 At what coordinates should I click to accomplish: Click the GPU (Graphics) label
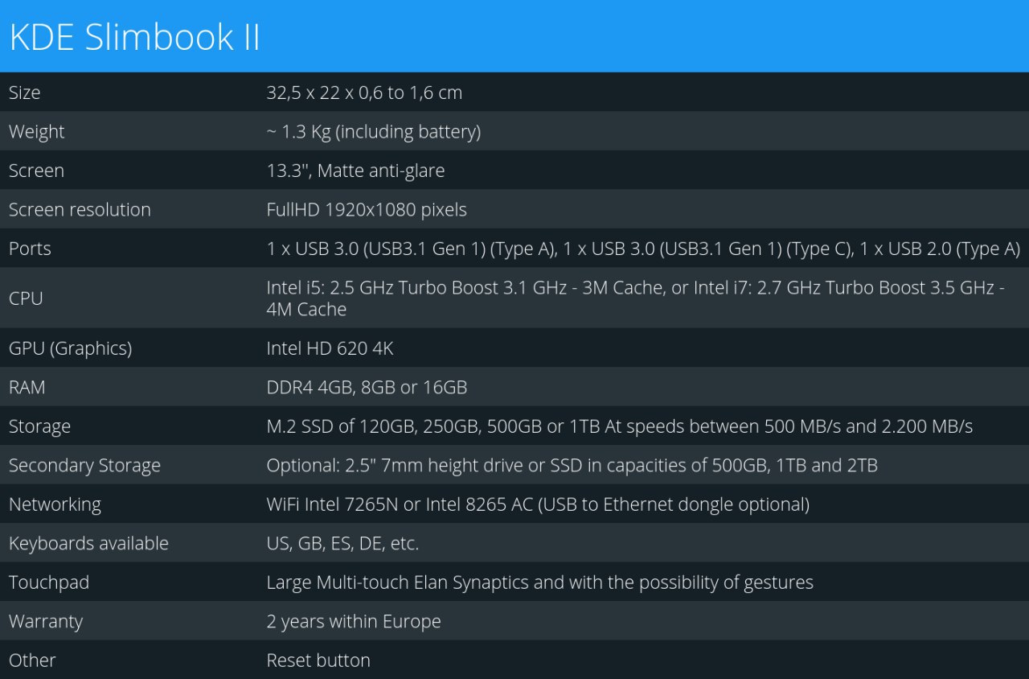coord(70,348)
